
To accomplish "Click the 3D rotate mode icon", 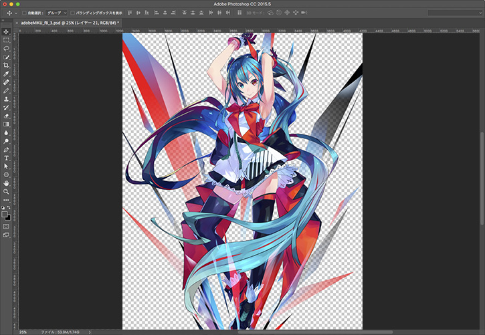I will tap(270, 13).
